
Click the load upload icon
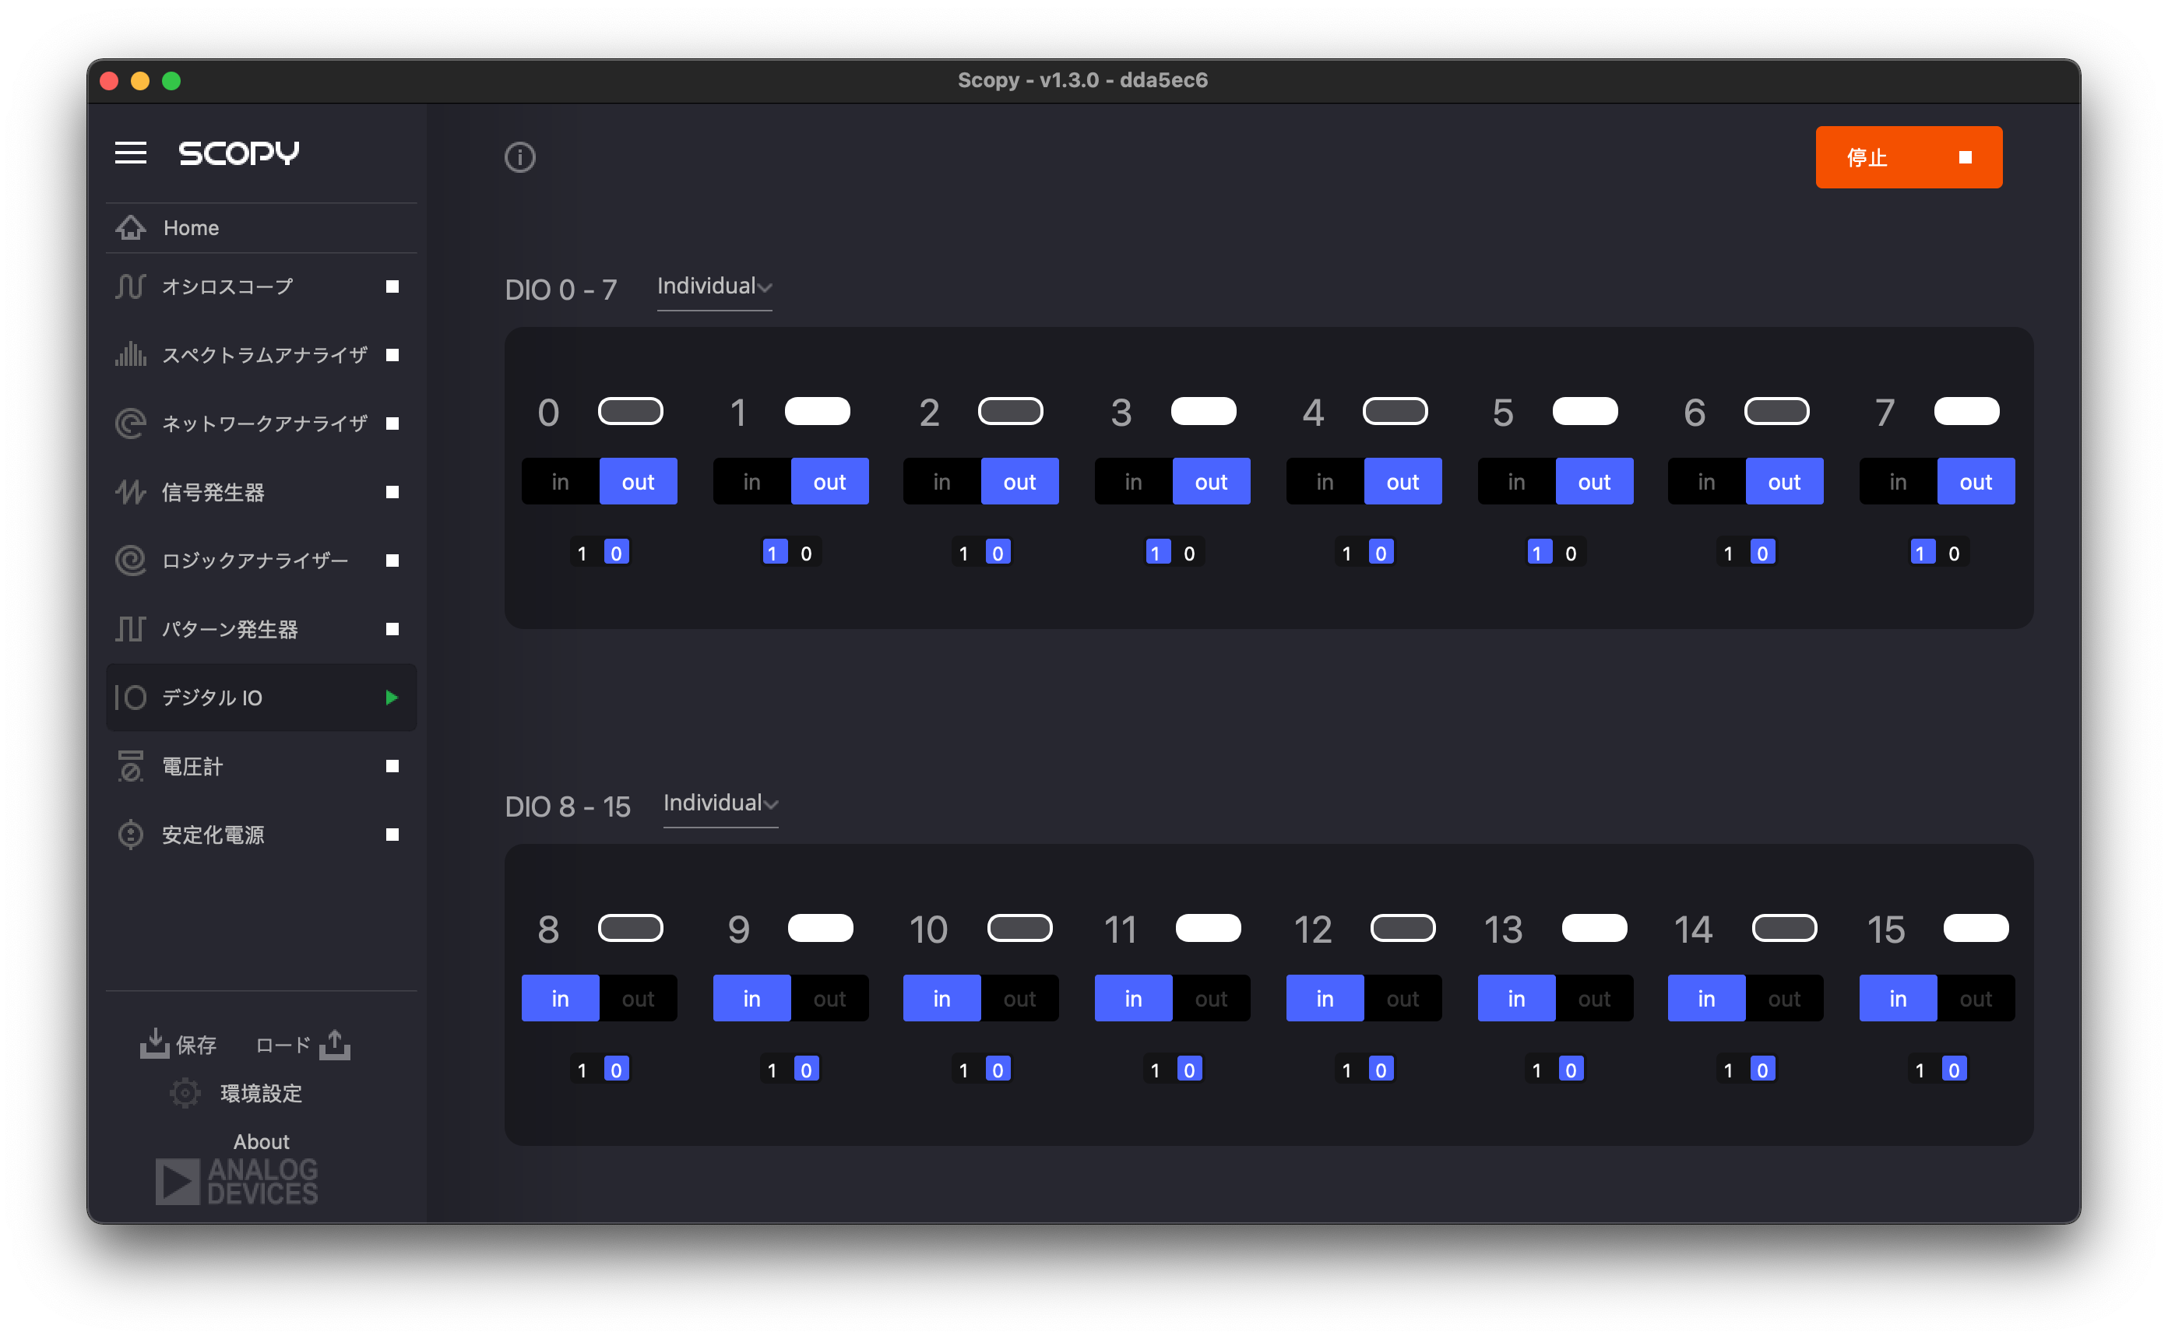[335, 1044]
